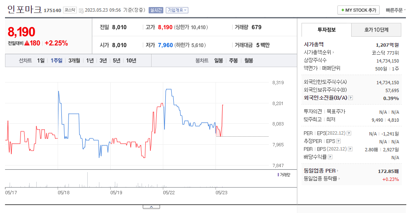Click the 저가 value 7,960
Viewport: 413px width, 213px height.
165,45
